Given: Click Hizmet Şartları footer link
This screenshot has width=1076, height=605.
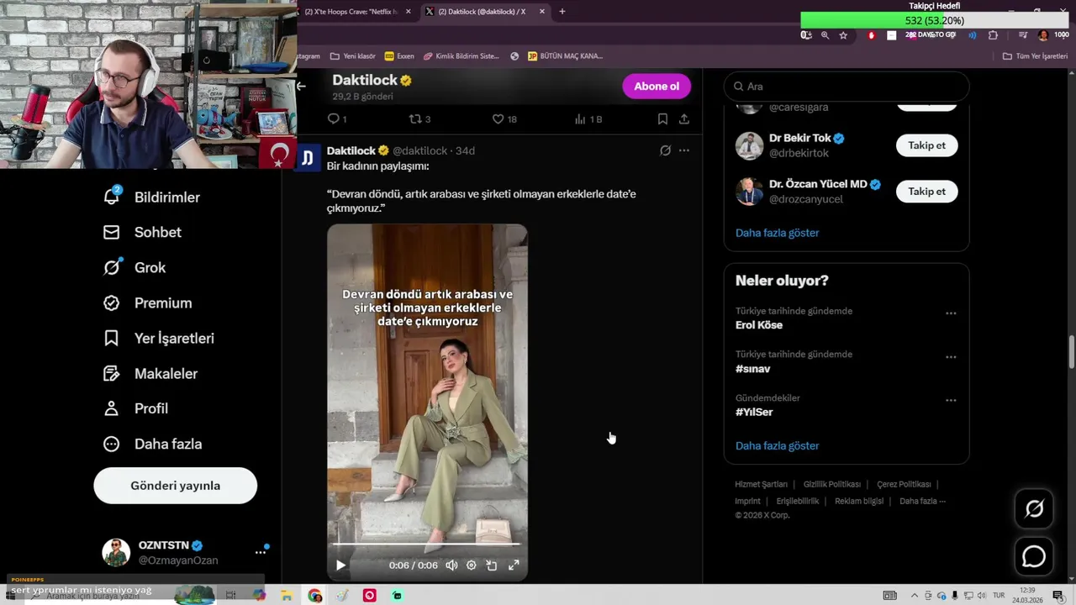Looking at the screenshot, I should coord(761,485).
